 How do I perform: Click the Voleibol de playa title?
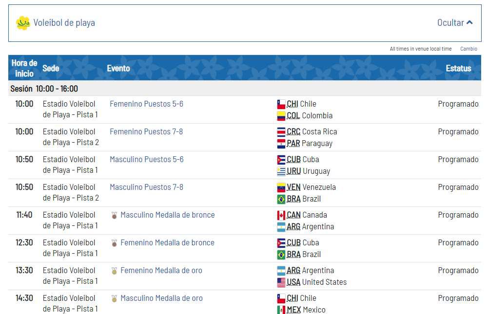64,23
